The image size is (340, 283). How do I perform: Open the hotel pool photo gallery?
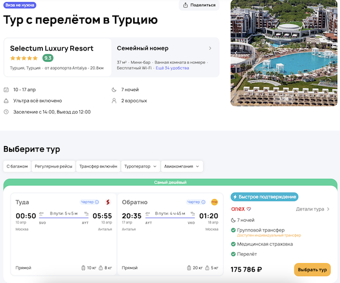283,54
